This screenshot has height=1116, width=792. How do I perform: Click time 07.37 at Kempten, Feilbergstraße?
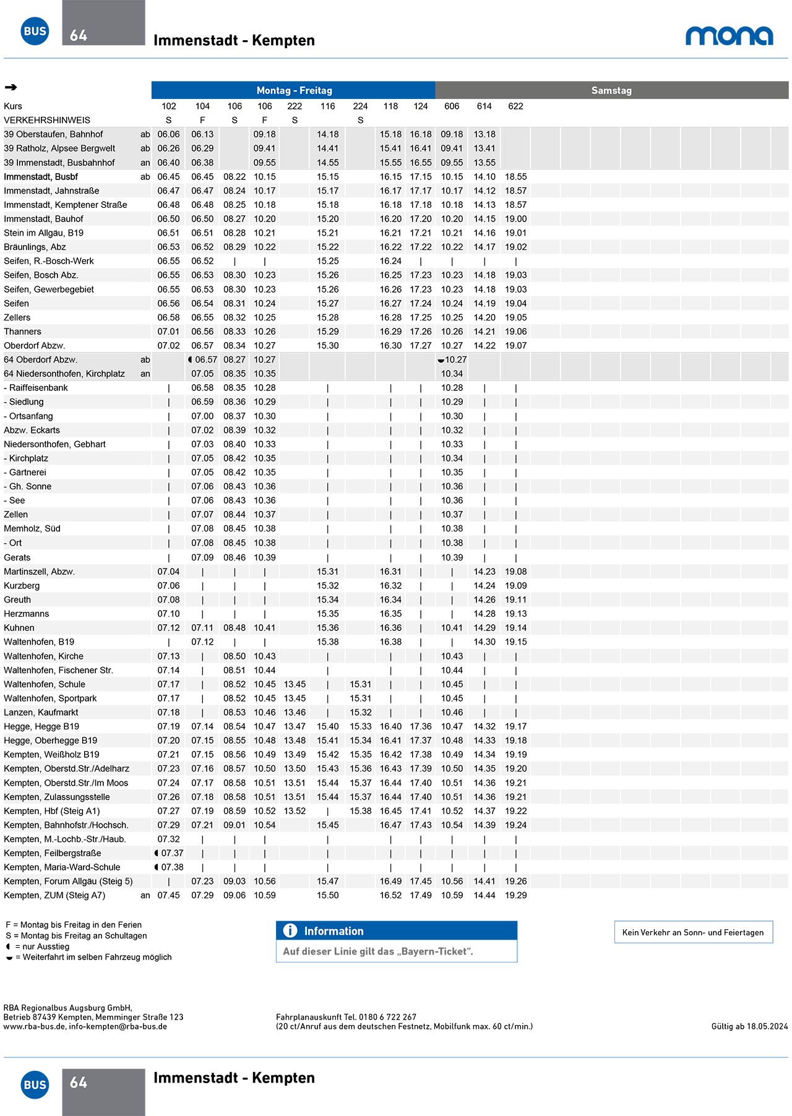click(172, 854)
